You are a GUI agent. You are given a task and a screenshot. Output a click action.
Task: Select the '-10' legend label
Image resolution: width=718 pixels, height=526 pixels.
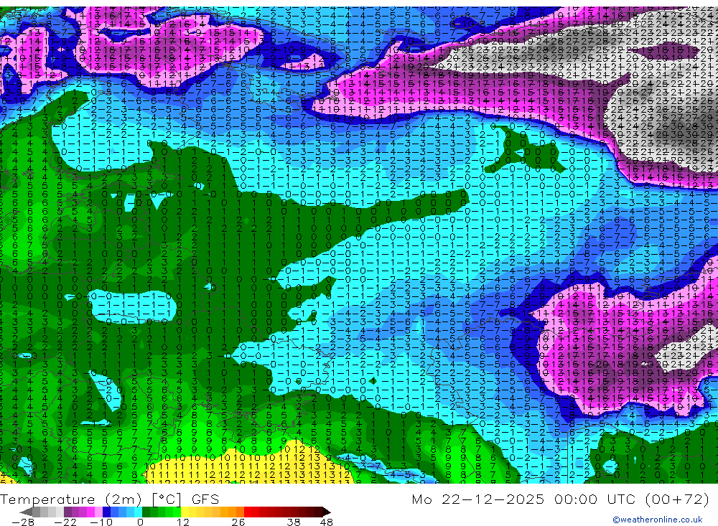point(101,522)
